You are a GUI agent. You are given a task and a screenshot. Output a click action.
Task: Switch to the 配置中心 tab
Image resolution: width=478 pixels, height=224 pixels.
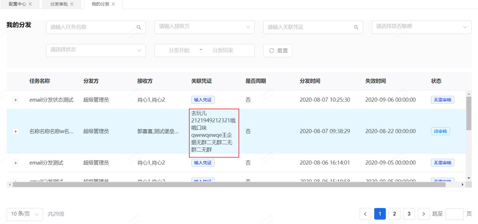point(17,4)
